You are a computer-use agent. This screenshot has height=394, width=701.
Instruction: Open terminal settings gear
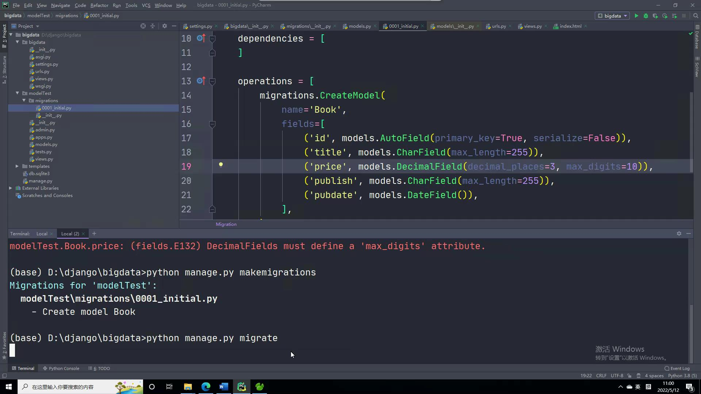pos(679,233)
